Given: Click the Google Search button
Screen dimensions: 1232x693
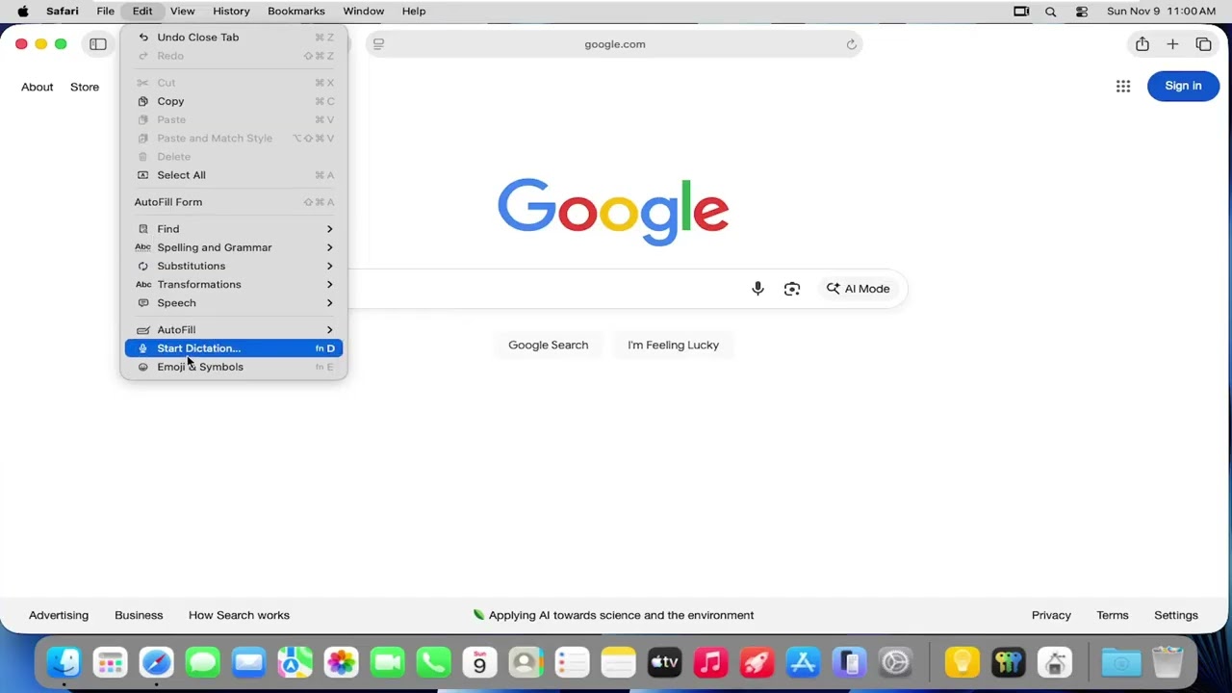Looking at the screenshot, I should coord(549,346).
